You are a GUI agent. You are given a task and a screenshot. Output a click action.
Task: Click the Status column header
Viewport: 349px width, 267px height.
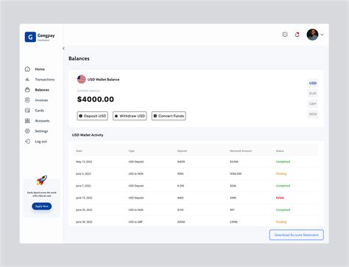coord(280,150)
